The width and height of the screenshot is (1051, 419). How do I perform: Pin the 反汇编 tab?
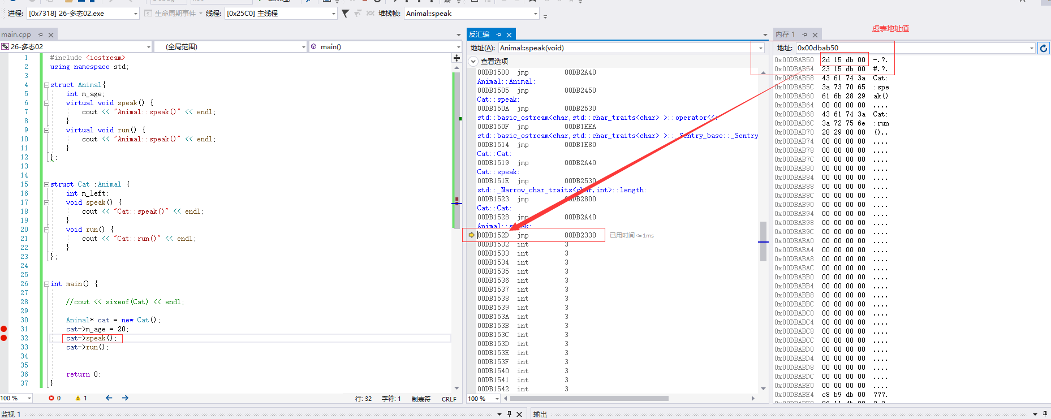(498, 34)
